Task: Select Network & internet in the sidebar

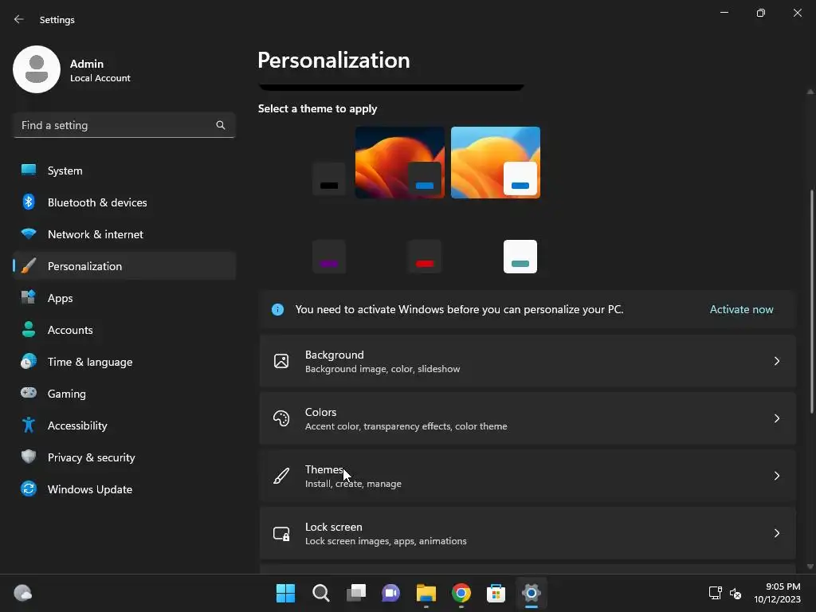Action: [124, 234]
